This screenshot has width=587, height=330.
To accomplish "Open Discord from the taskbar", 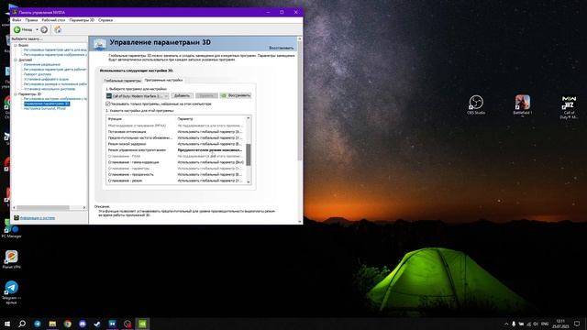I will point(83,324).
